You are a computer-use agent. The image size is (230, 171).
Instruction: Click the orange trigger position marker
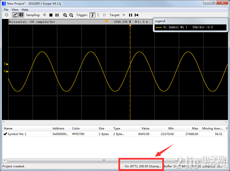[x=107, y=21]
